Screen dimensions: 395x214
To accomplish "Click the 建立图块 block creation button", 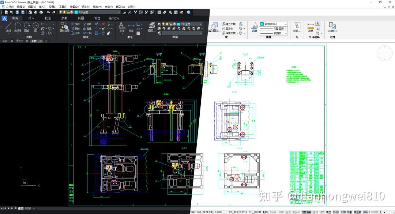I will (230, 24).
